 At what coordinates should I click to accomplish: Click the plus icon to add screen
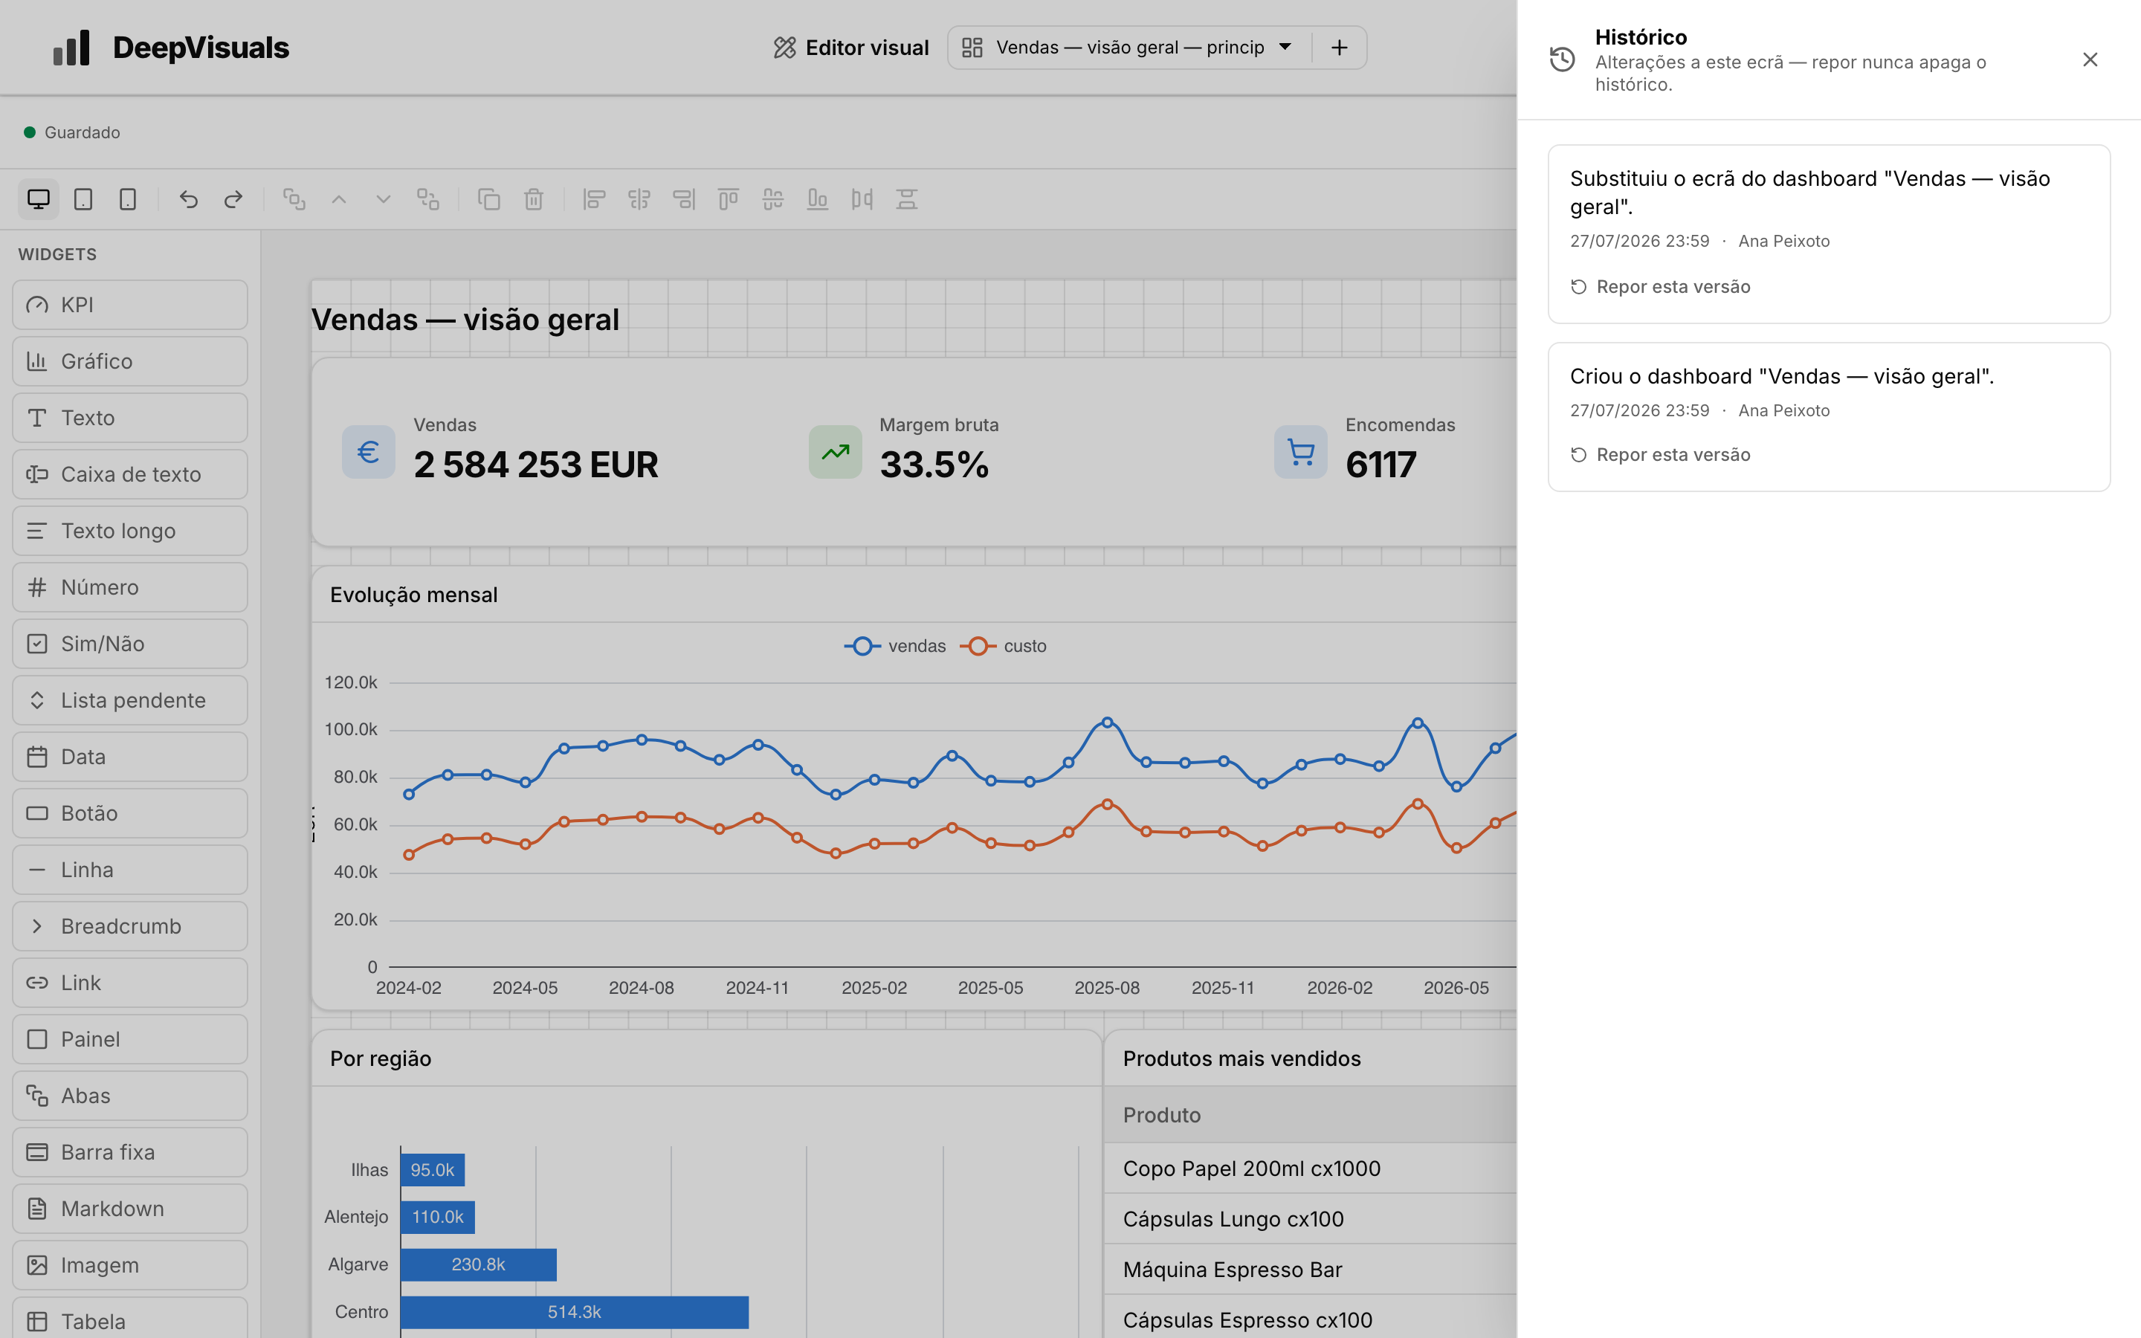(1340, 48)
